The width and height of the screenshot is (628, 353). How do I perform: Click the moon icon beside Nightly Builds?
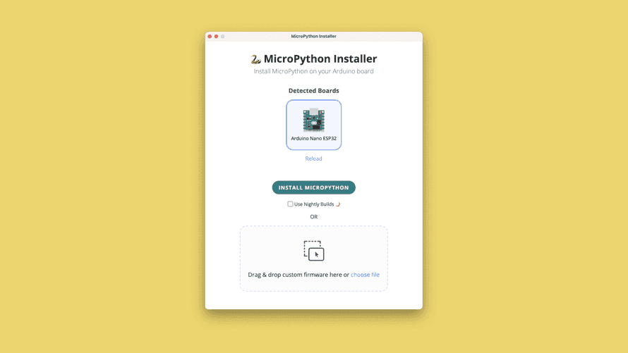coord(338,204)
